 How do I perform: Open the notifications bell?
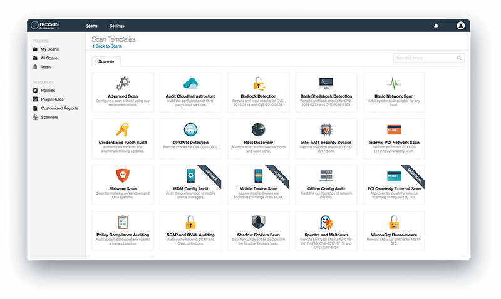tap(436, 26)
